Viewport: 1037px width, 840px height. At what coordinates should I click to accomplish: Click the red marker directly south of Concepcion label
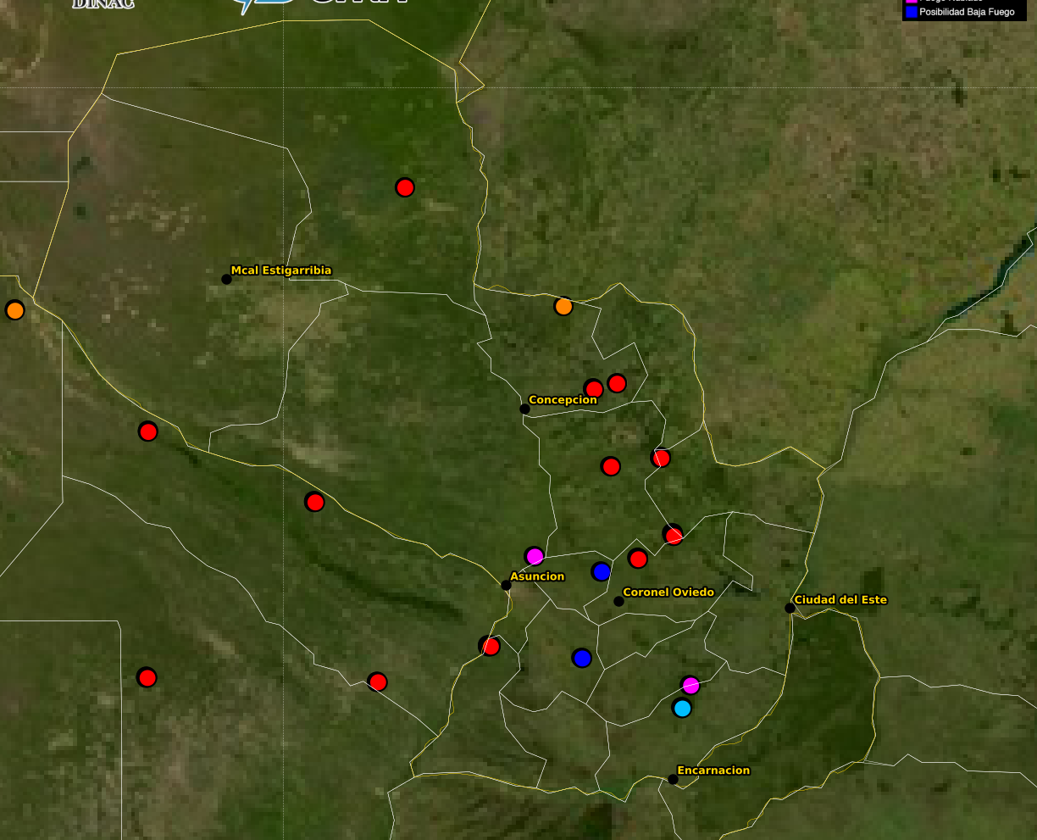click(x=610, y=466)
